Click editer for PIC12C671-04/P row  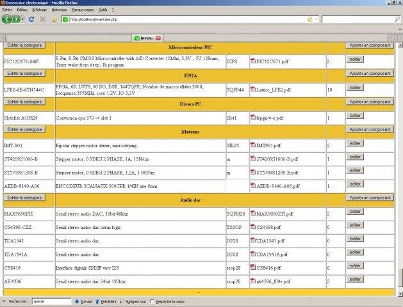[355, 59]
